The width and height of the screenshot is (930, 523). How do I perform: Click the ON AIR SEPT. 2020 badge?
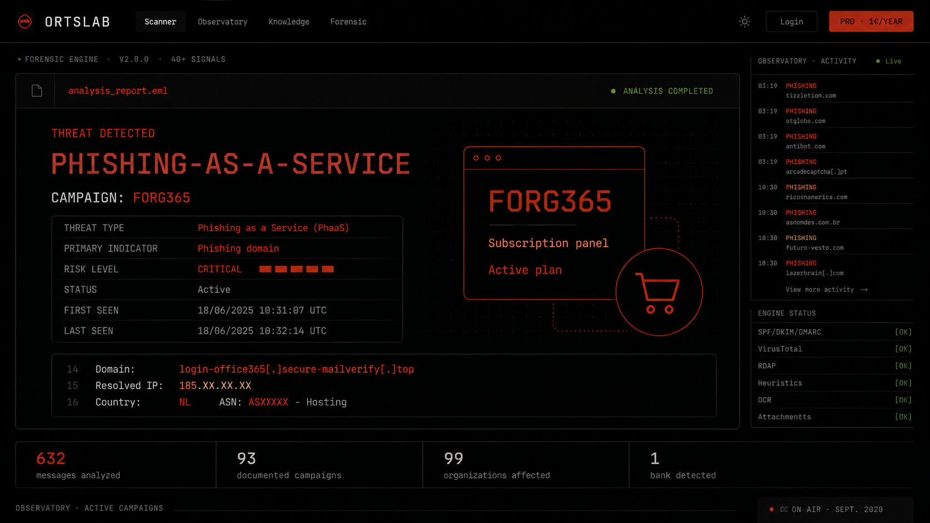click(835, 510)
